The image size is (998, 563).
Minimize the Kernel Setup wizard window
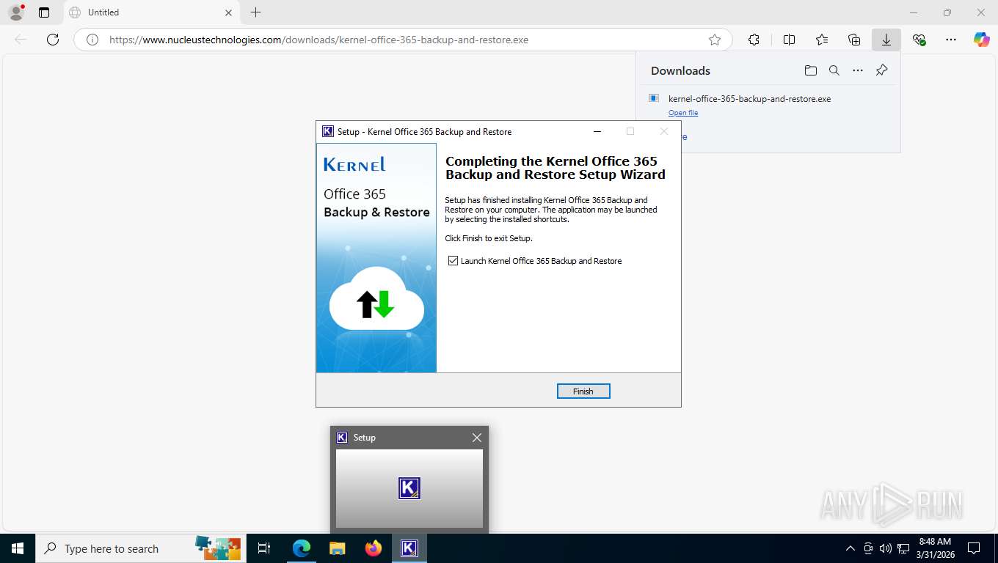click(x=597, y=132)
